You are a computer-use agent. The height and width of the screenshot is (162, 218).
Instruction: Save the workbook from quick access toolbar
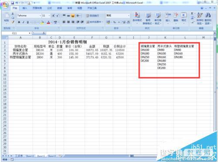[13, 3]
